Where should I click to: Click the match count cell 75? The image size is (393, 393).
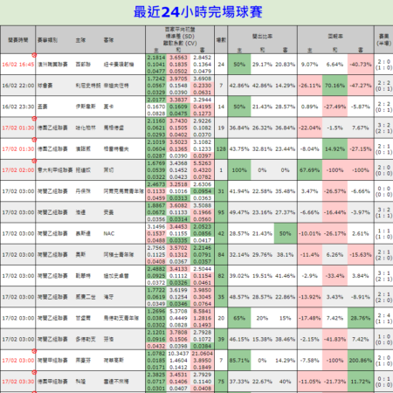tap(221, 382)
